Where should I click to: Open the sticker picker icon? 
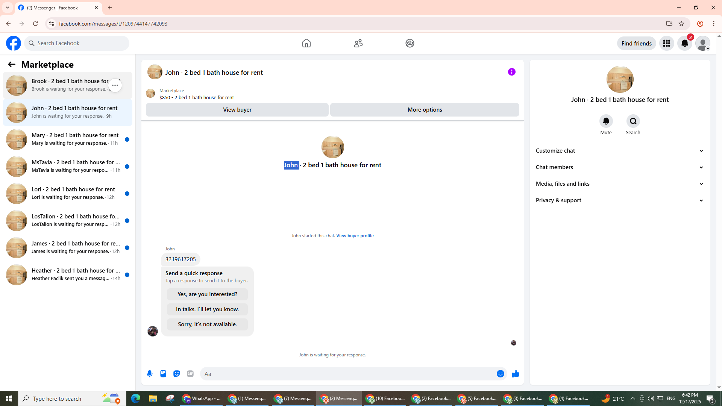coord(177,374)
